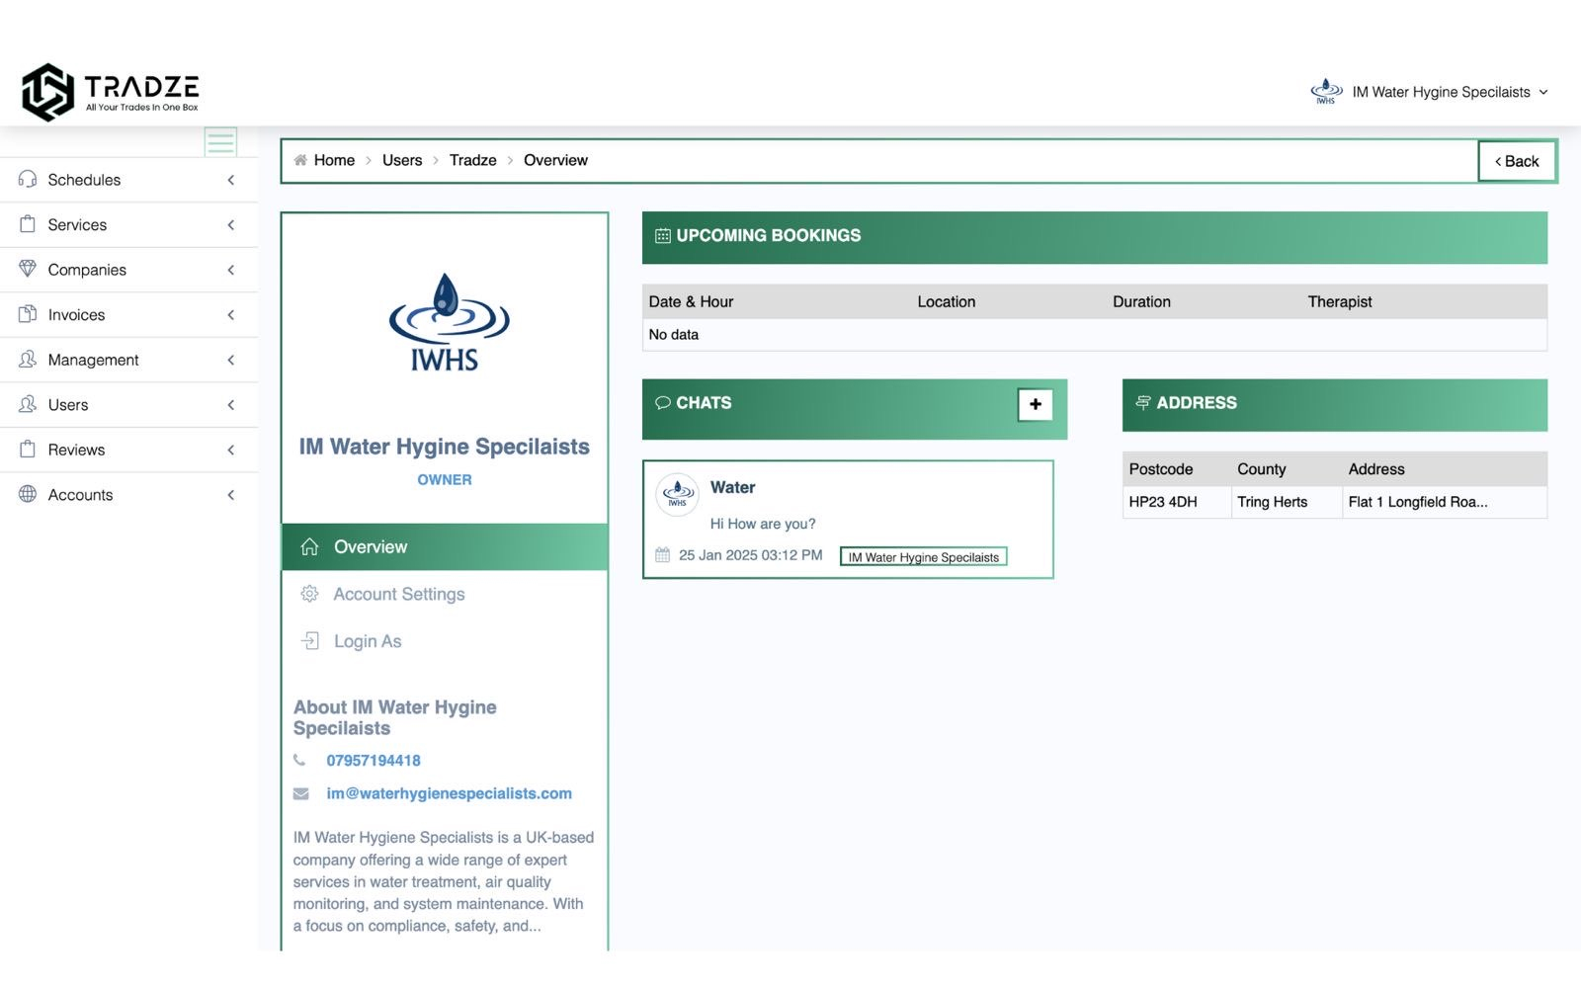Expand the Accounts menu chevron
Viewport: 1581px width, 988px height.
pos(231,494)
